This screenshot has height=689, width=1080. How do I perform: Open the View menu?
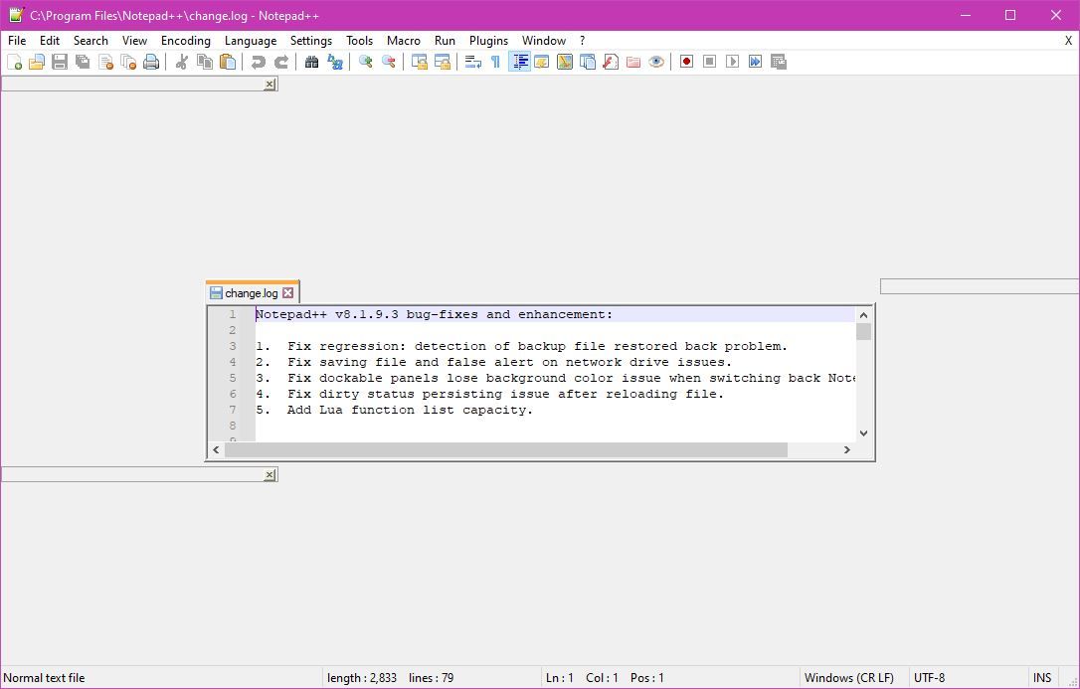[x=135, y=41]
